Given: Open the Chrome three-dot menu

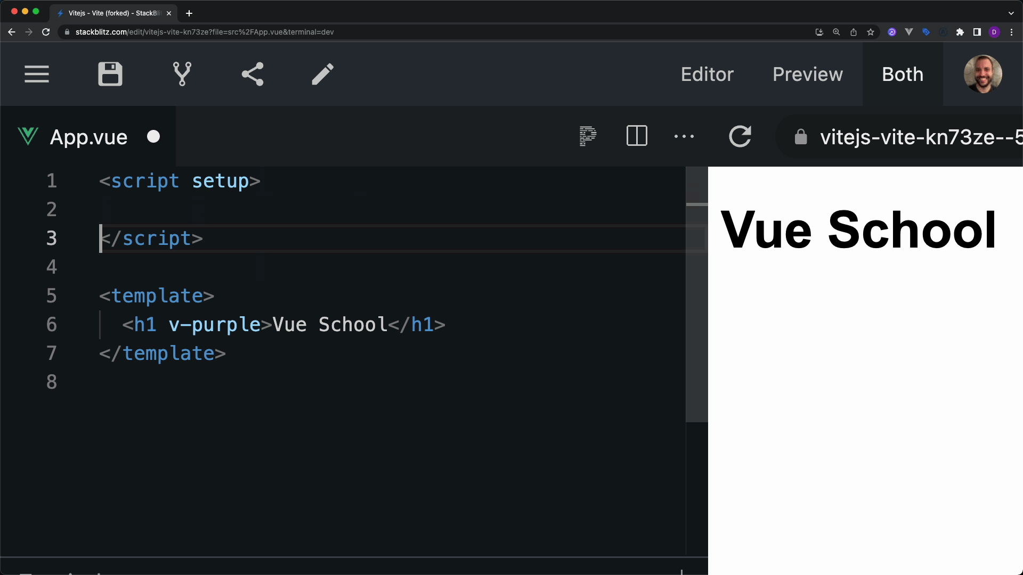Looking at the screenshot, I should pyautogui.click(x=1011, y=32).
